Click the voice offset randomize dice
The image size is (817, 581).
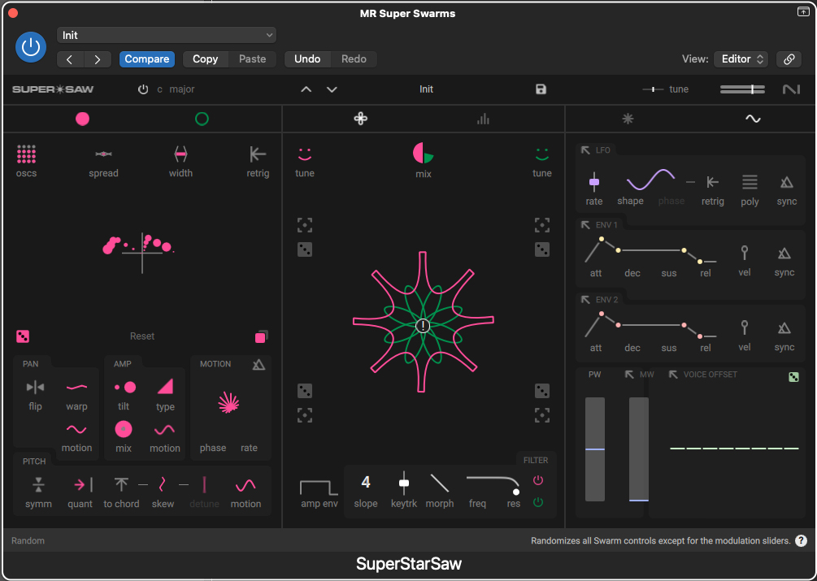coord(793,377)
